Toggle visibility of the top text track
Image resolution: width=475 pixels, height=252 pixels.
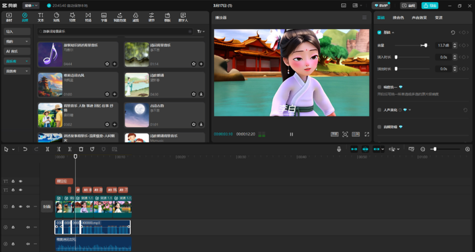[x=20, y=182]
